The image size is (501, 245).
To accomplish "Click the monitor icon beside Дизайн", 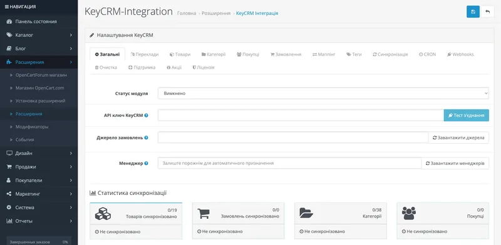I will pyautogui.click(x=9, y=153).
